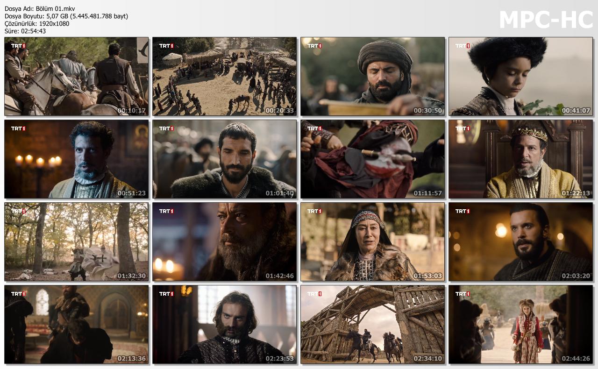Image resolution: width=598 pixels, height=369 pixels.
Task: Open the thumbnail at timestamp 02:34:10
Action: click(x=373, y=325)
